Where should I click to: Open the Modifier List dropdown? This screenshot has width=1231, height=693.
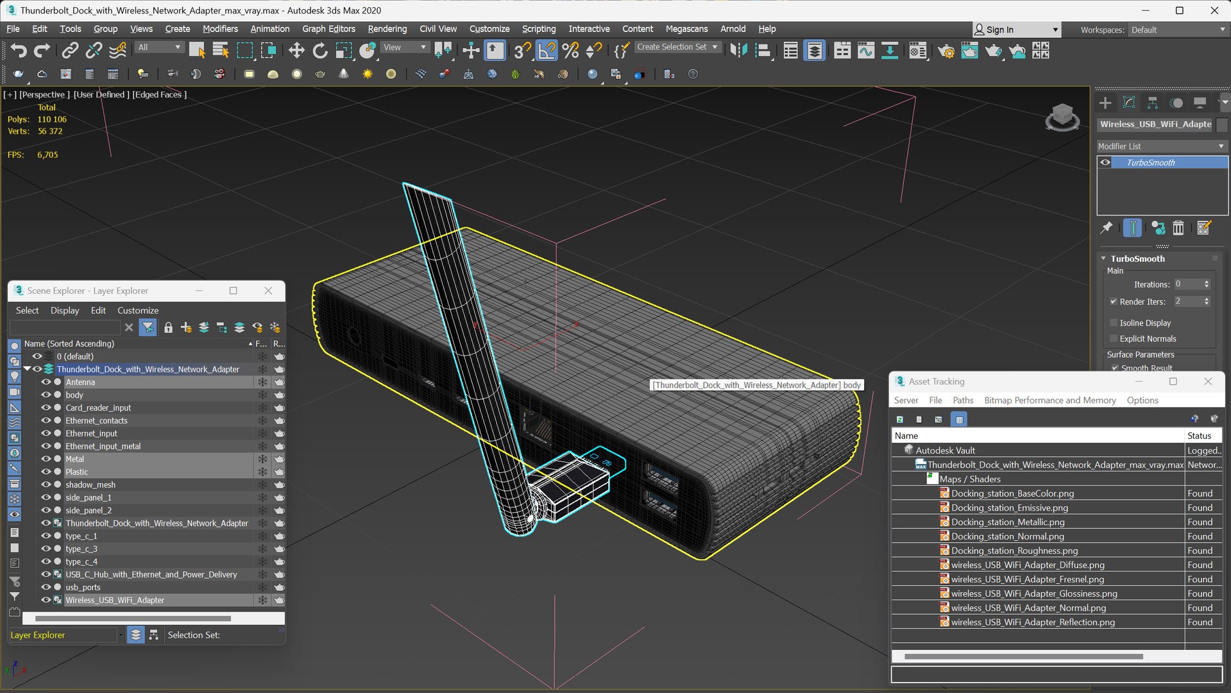[1161, 146]
